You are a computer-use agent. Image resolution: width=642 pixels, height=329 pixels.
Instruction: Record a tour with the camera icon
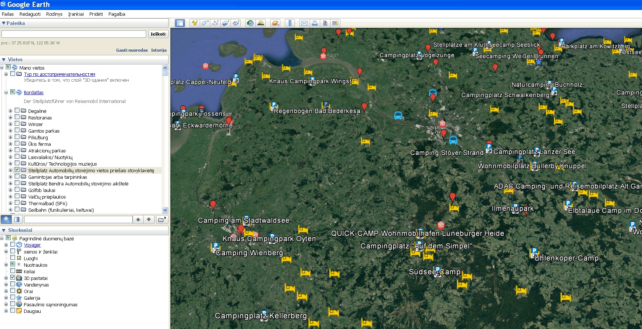pyautogui.click(x=236, y=23)
